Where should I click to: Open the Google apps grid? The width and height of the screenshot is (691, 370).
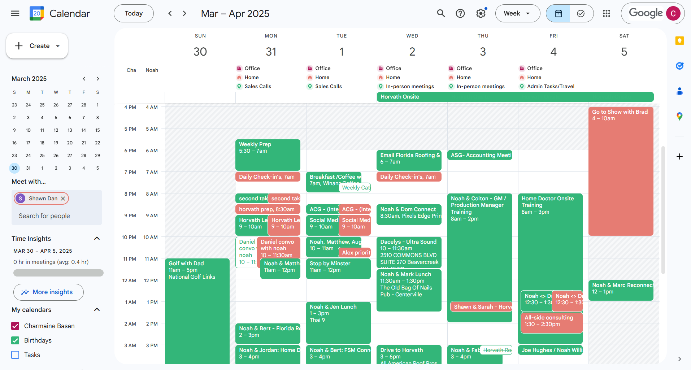coord(607,13)
